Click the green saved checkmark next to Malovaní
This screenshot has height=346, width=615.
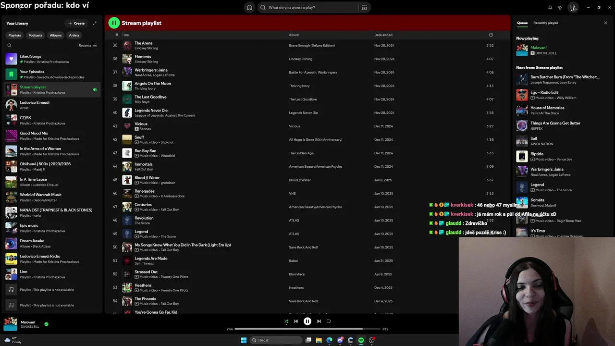pyautogui.click(x=46, y=324)
